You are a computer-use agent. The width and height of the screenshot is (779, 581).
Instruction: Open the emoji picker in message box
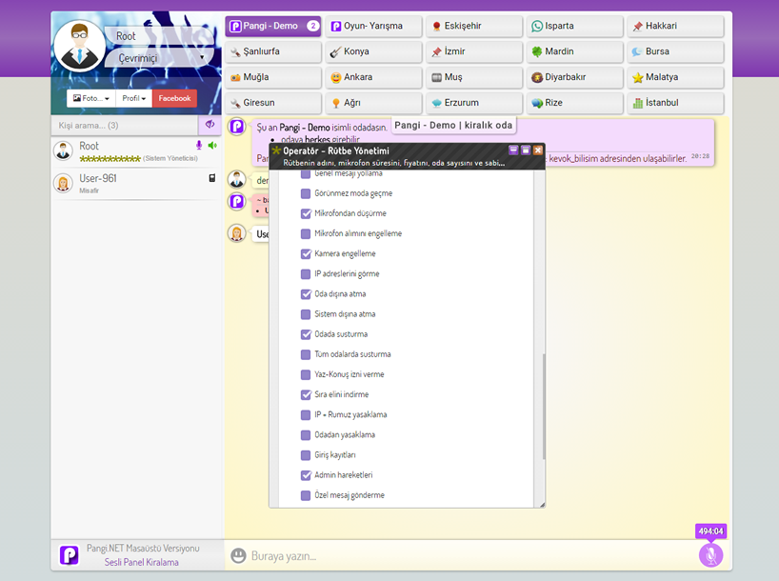[x=238, y=555]
